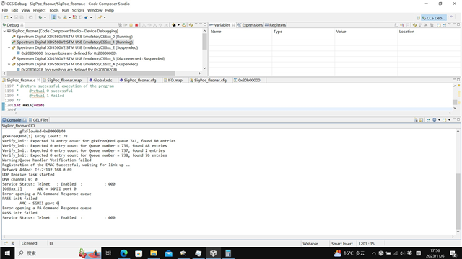Click the Suspend icon in Debug toolbar
This screenshot has width=462, height=259.
pos(131,25)
